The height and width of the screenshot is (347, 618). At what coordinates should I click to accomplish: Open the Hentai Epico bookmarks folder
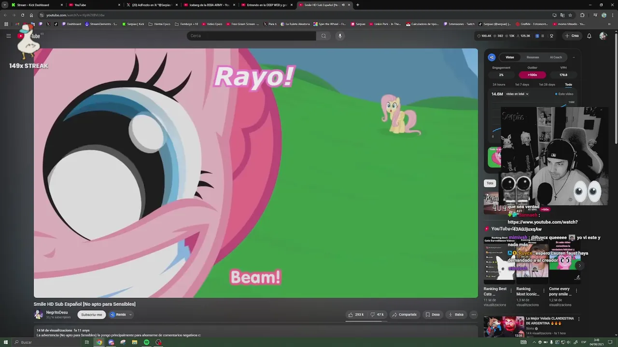click(x=159, y=24)
